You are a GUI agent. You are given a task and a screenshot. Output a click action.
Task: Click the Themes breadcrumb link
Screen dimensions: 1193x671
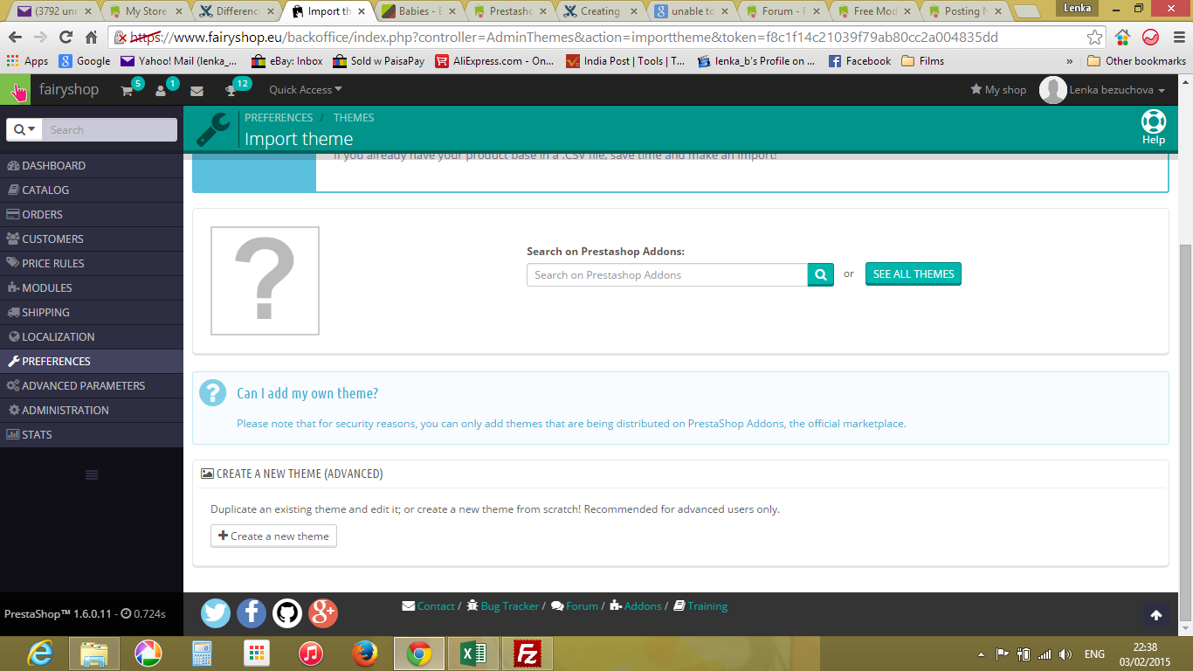coord(354,118)
